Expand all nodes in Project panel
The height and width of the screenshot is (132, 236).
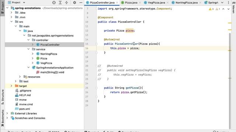click(60, 3)
